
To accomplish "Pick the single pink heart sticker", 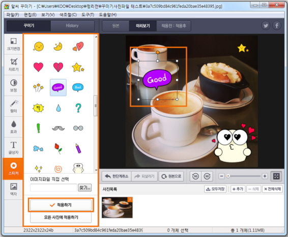I will click(38, 67).
